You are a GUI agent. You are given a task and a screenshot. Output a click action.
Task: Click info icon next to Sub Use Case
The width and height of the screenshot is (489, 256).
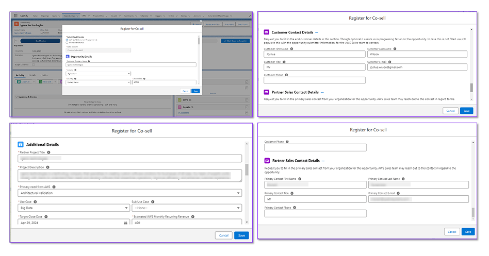point(153,202)
